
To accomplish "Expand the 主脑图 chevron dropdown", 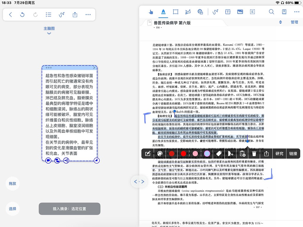I will point(49,33).
